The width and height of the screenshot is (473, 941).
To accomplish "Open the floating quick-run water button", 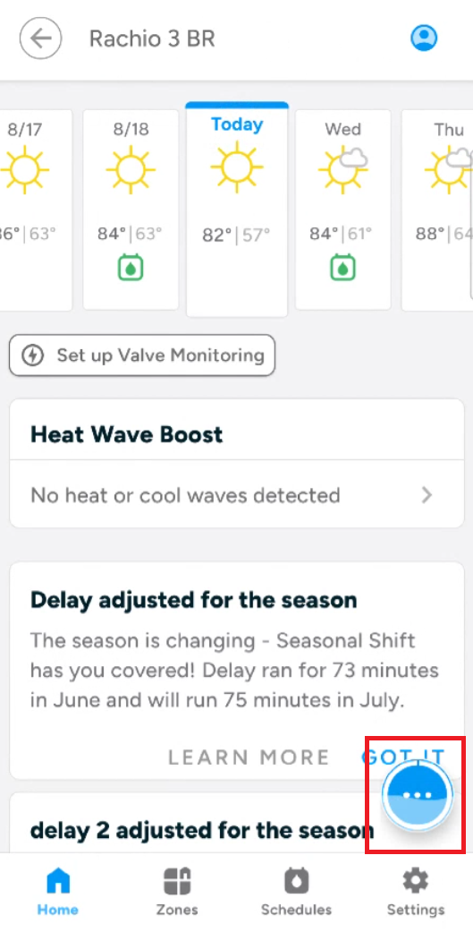I will (x=418, y=795).
